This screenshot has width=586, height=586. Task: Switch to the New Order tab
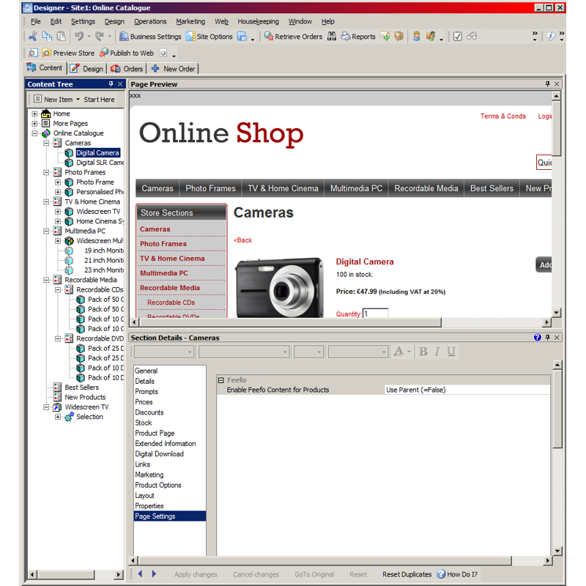(173, 68)
